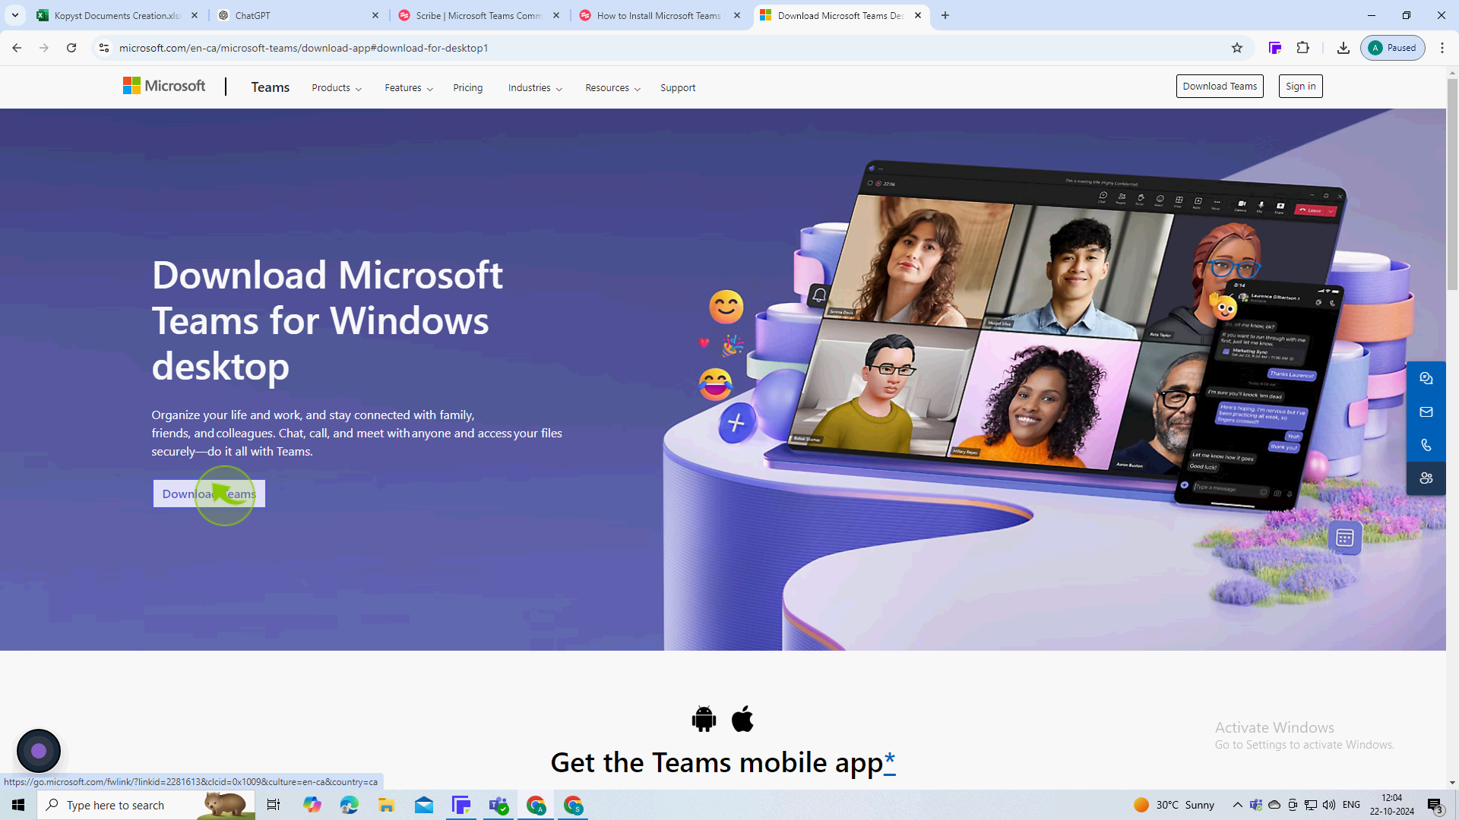The width and height of the screenshot is (1459, 820).
Task: Open the Chrome extensions puzzle icon
Action: coord(1302,48)
